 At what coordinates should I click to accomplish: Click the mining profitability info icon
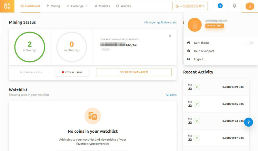pos(170,36)
